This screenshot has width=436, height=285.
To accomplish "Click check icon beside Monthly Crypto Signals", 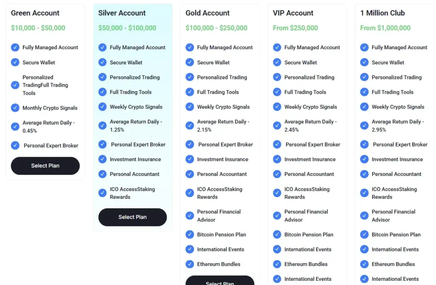I will [15, 108].
